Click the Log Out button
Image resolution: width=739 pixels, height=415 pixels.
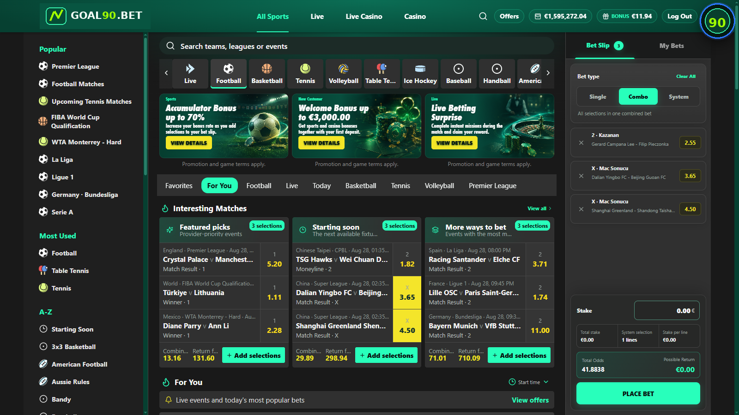click(x=679, y=16)
